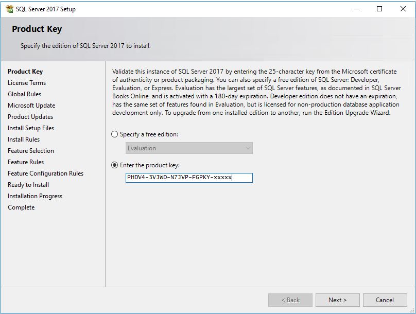
Task: Open the Feature Selection step
Action: click(30, 151)
